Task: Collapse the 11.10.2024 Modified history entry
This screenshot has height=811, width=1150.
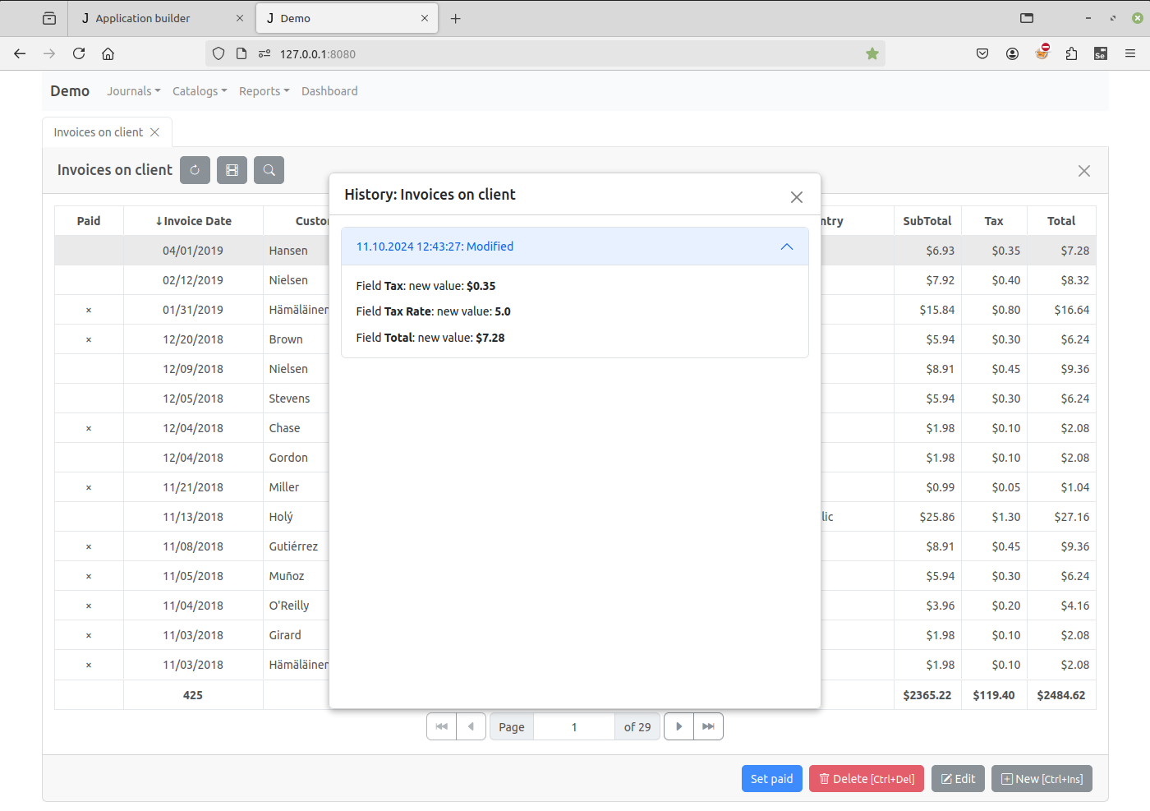Action: click(786, 247)
